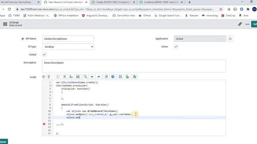
Task: Open the ServiceNow New bookmark
Action: pyautogui.click(x=124, y=16)
